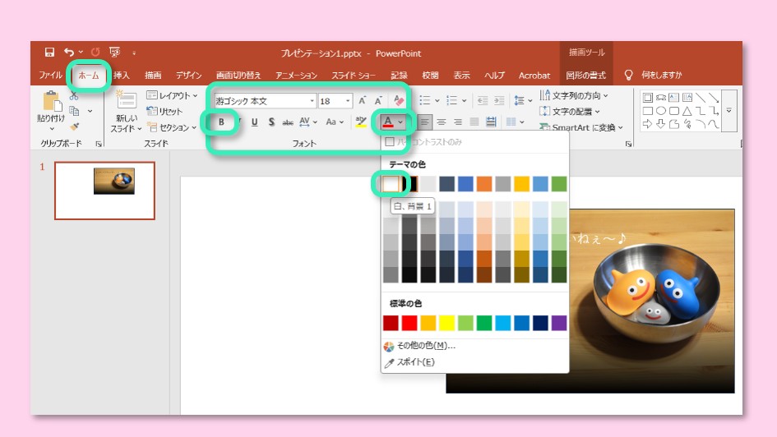Open the レイアウト layout dropdown
This screenshot has height=437, width=777.
point(172,95)
